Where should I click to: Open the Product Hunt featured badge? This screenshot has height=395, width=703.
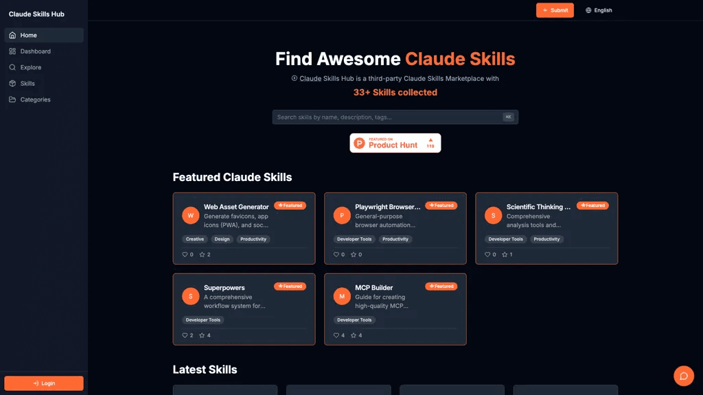click(395, 143)
